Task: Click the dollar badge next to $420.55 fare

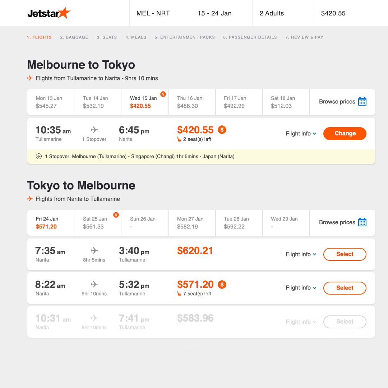Action: tap(222, 130)
